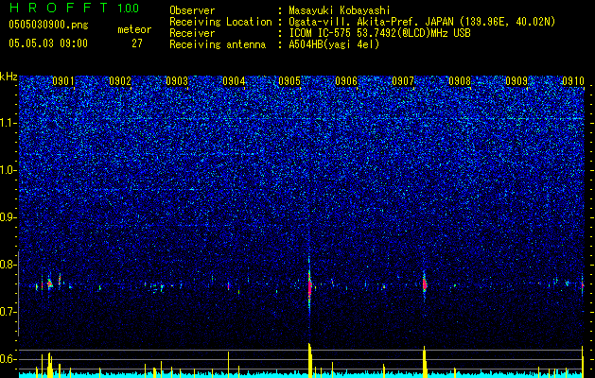
Task: Click the strong meteor echo just after 0905
Action: pos(309,286)
